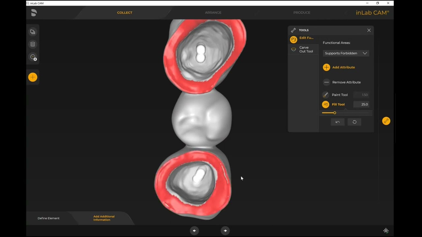Open the import files sidebar icon
The height and width of the screenshot is (237, 422).
click(33, 32)
